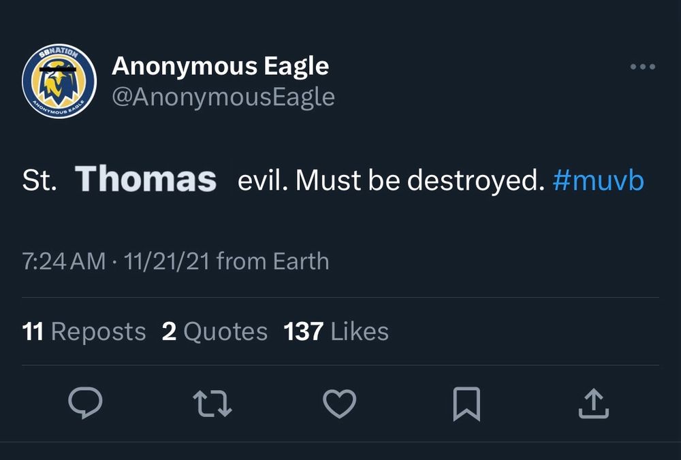
Task: Click the bold word "Thomas"
Action: coord(146,180)
